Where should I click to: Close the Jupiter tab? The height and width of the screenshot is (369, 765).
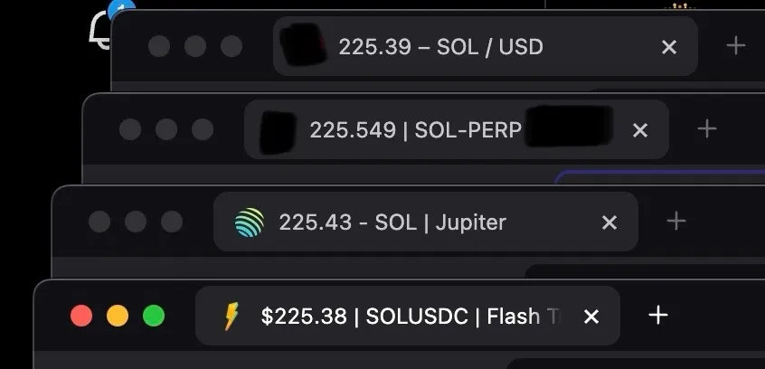(609, 222)
